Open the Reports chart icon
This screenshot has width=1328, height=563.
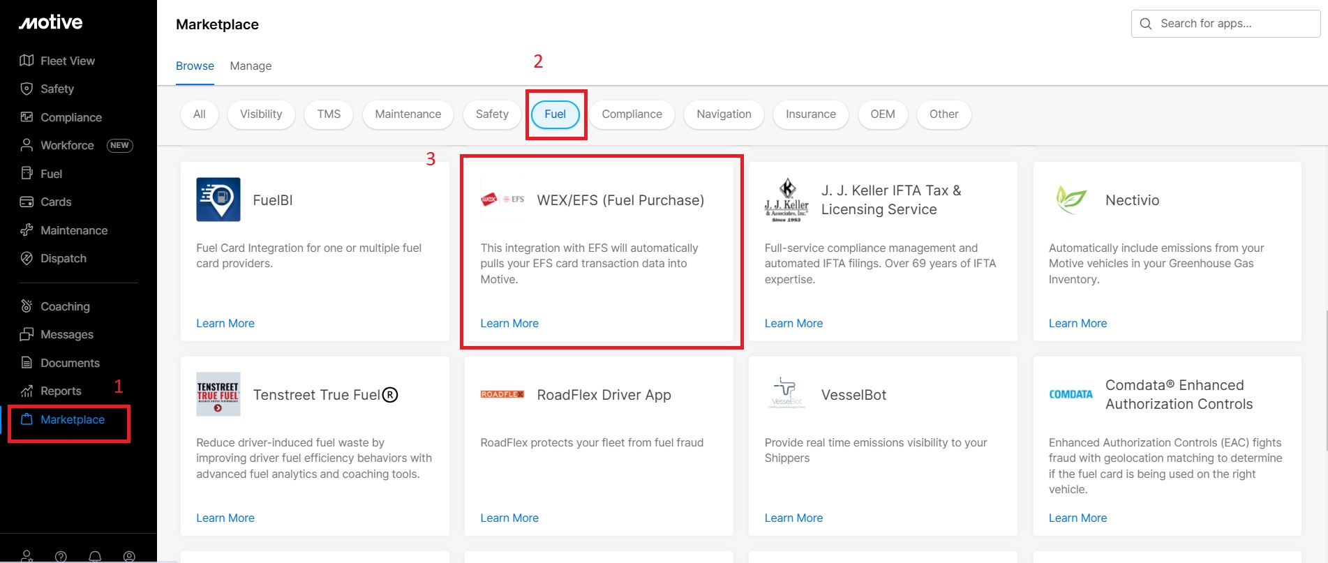pos(27,391)
